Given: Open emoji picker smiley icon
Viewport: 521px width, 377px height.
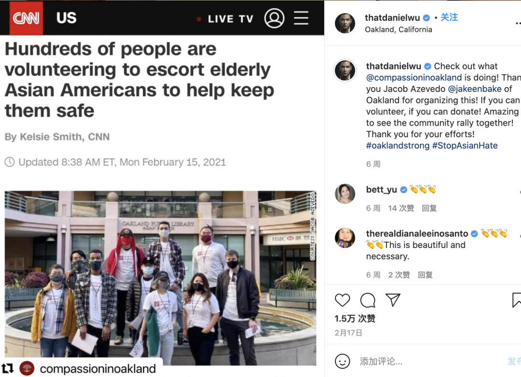Looking at the screenshot, I should (342, 361).
